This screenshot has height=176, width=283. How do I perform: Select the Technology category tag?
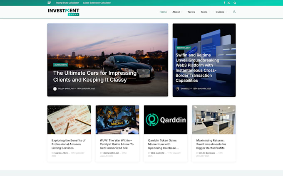point(183,48)
